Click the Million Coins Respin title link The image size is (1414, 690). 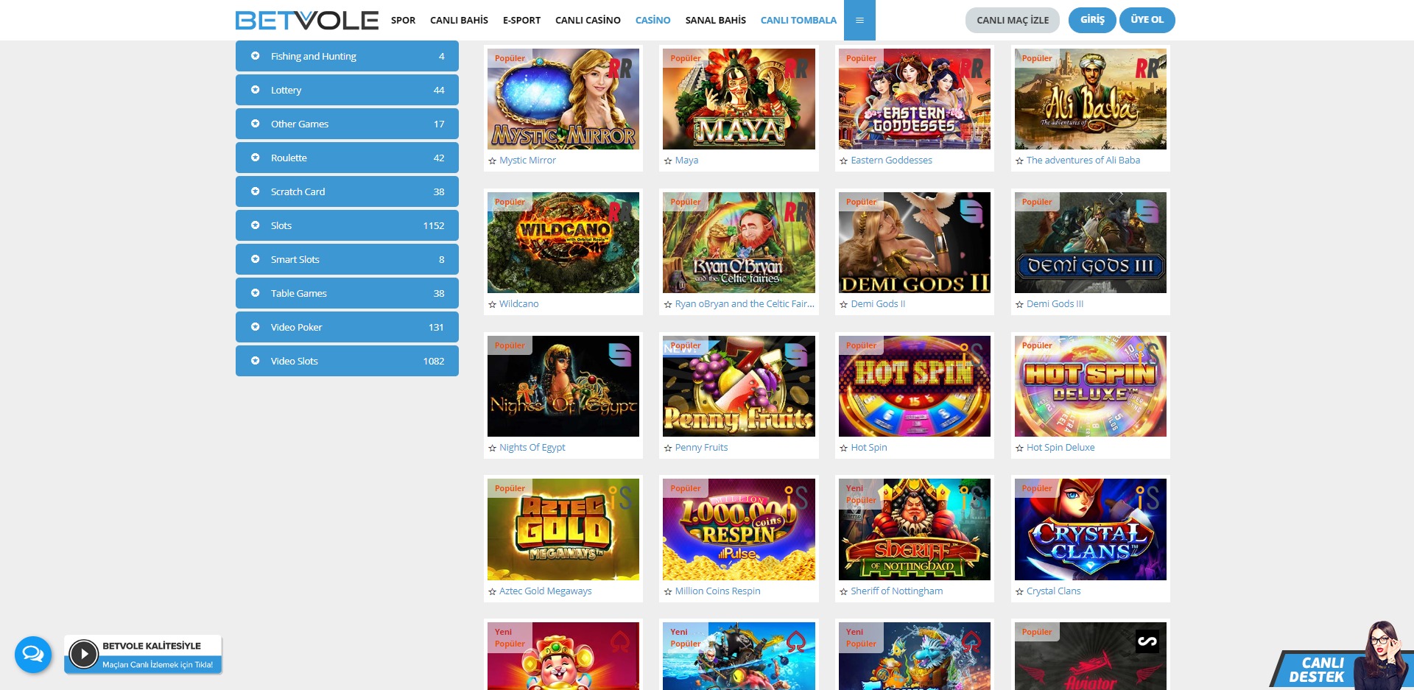click(x=717, y=591)
